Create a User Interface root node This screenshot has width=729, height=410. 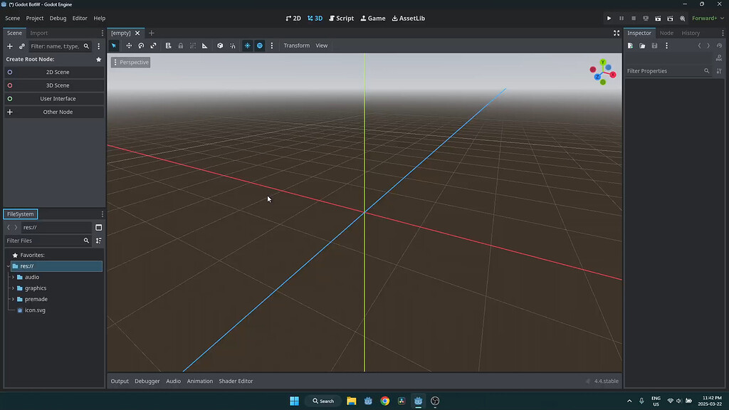[x=54, y=98]
